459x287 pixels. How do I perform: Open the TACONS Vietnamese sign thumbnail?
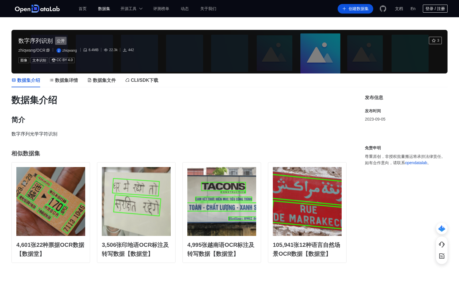[222, 201]
